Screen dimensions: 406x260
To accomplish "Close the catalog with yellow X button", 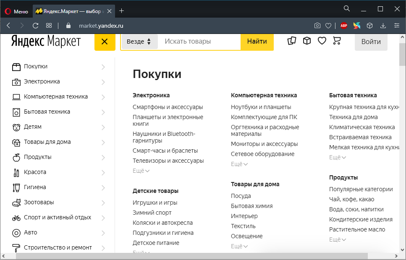I will [x=105, y=42].
